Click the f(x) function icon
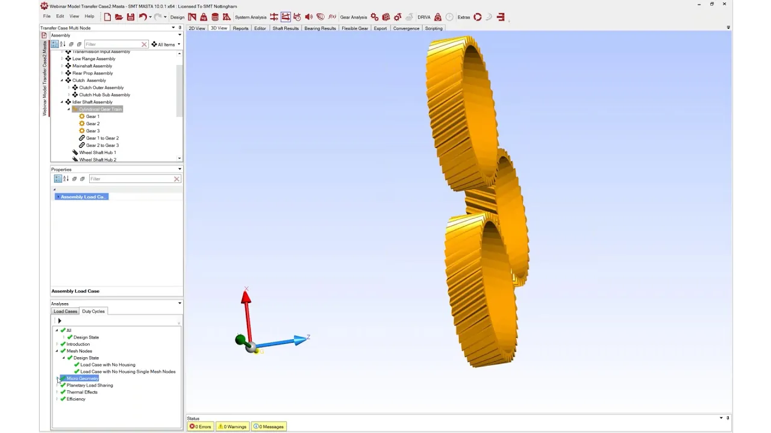Screen dimensions: 771x433 pyautogui.click(x=332, y=17)
